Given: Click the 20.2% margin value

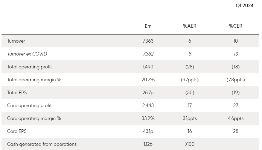Looking at the screenshot, I should click(x=148, y=80).
